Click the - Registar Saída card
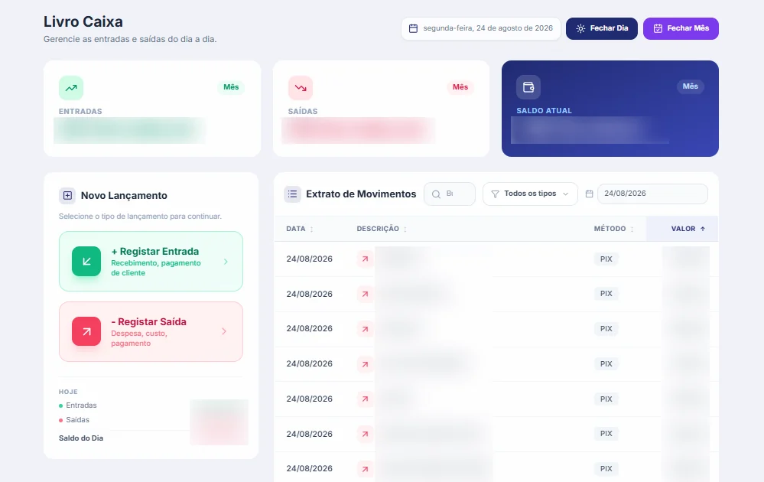Image resolution: width=764 pixels, height=482 pixels. [151, 331]
